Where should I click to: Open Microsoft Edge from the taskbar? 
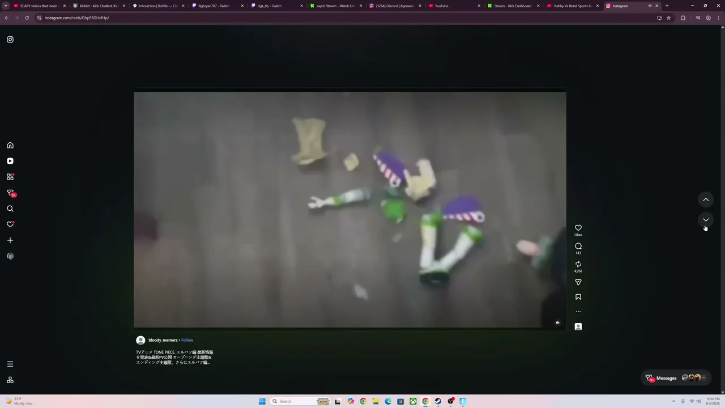click(x=388, y=401)
